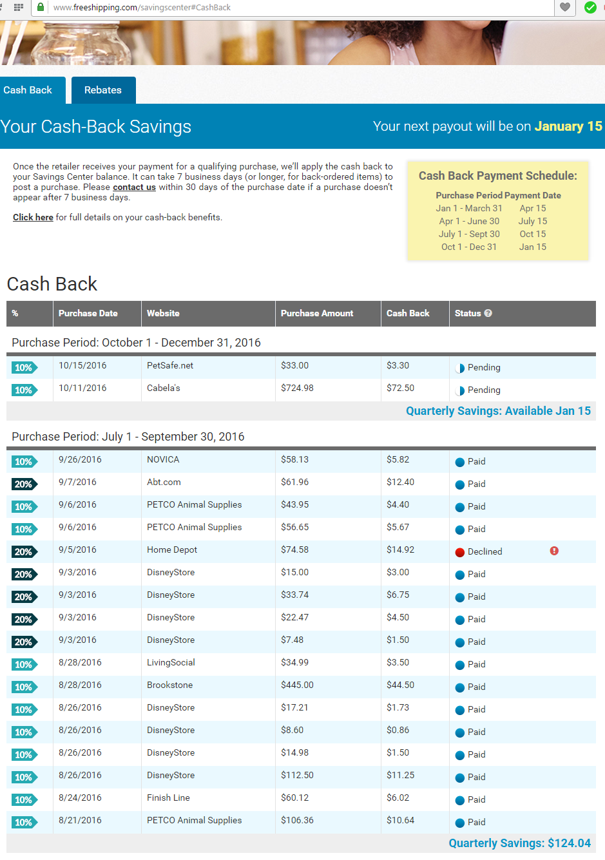
Task: Click the 10% badge in the Brookstone row
Action: [x=24, y=687]
